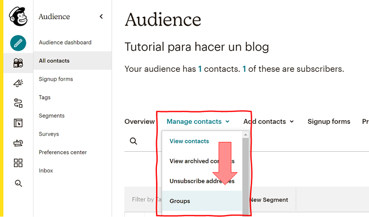The height and width of the screenshot is (217, 369).
Task: Open the Website layout icon
Action: (18, 123)
